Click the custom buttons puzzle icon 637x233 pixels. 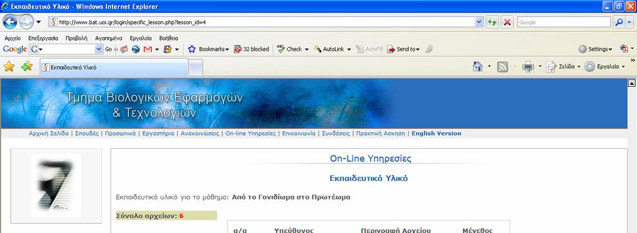coord(167,49)
